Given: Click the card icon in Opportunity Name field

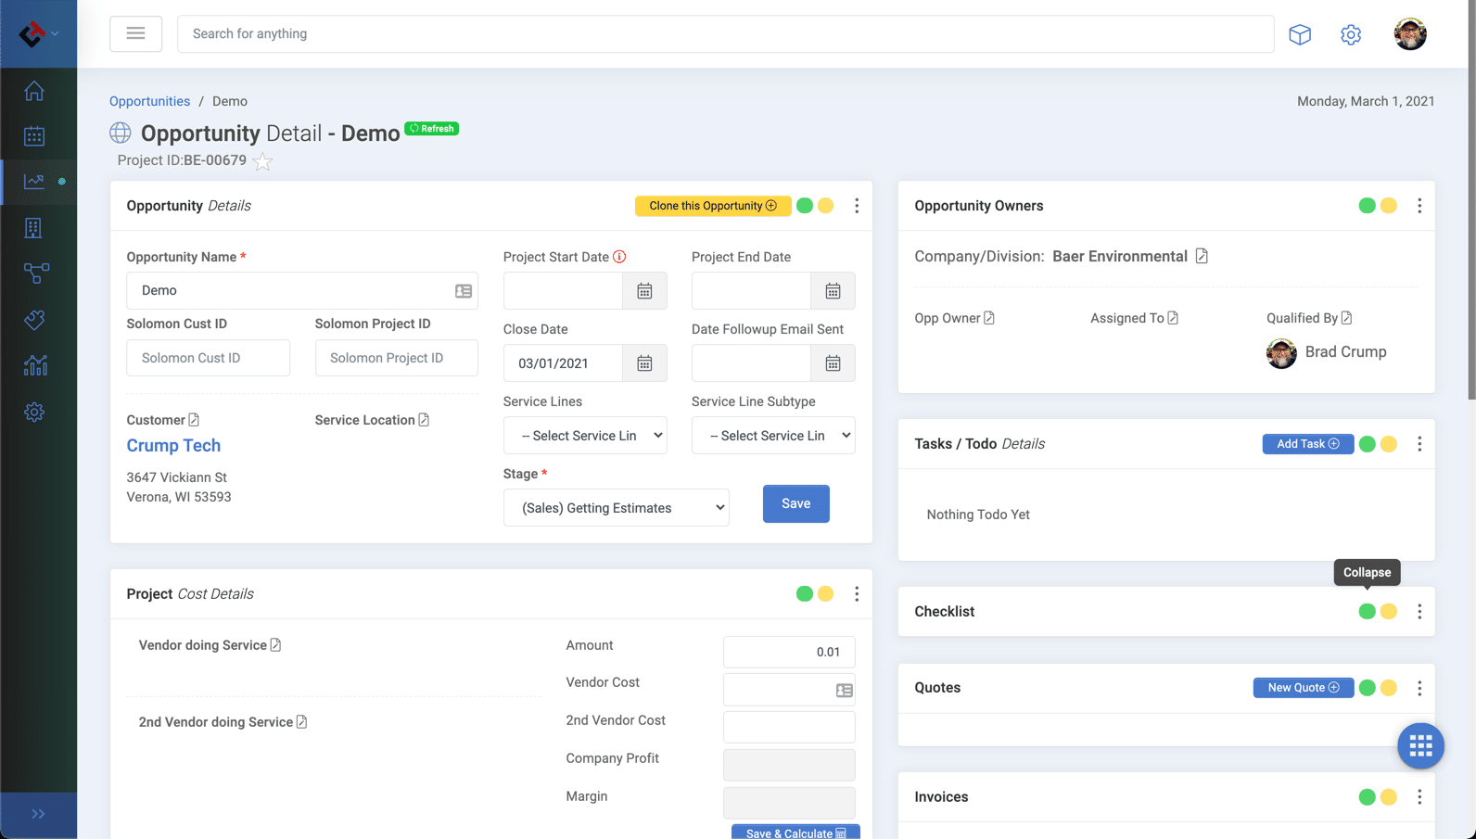Looking at the screenshot, I should pyautogui.click(x=464, y=291).
